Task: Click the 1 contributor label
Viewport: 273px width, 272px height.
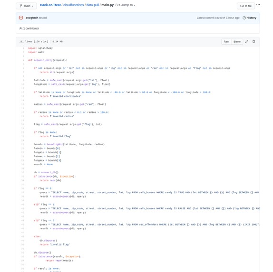Action: click(29, 28)
